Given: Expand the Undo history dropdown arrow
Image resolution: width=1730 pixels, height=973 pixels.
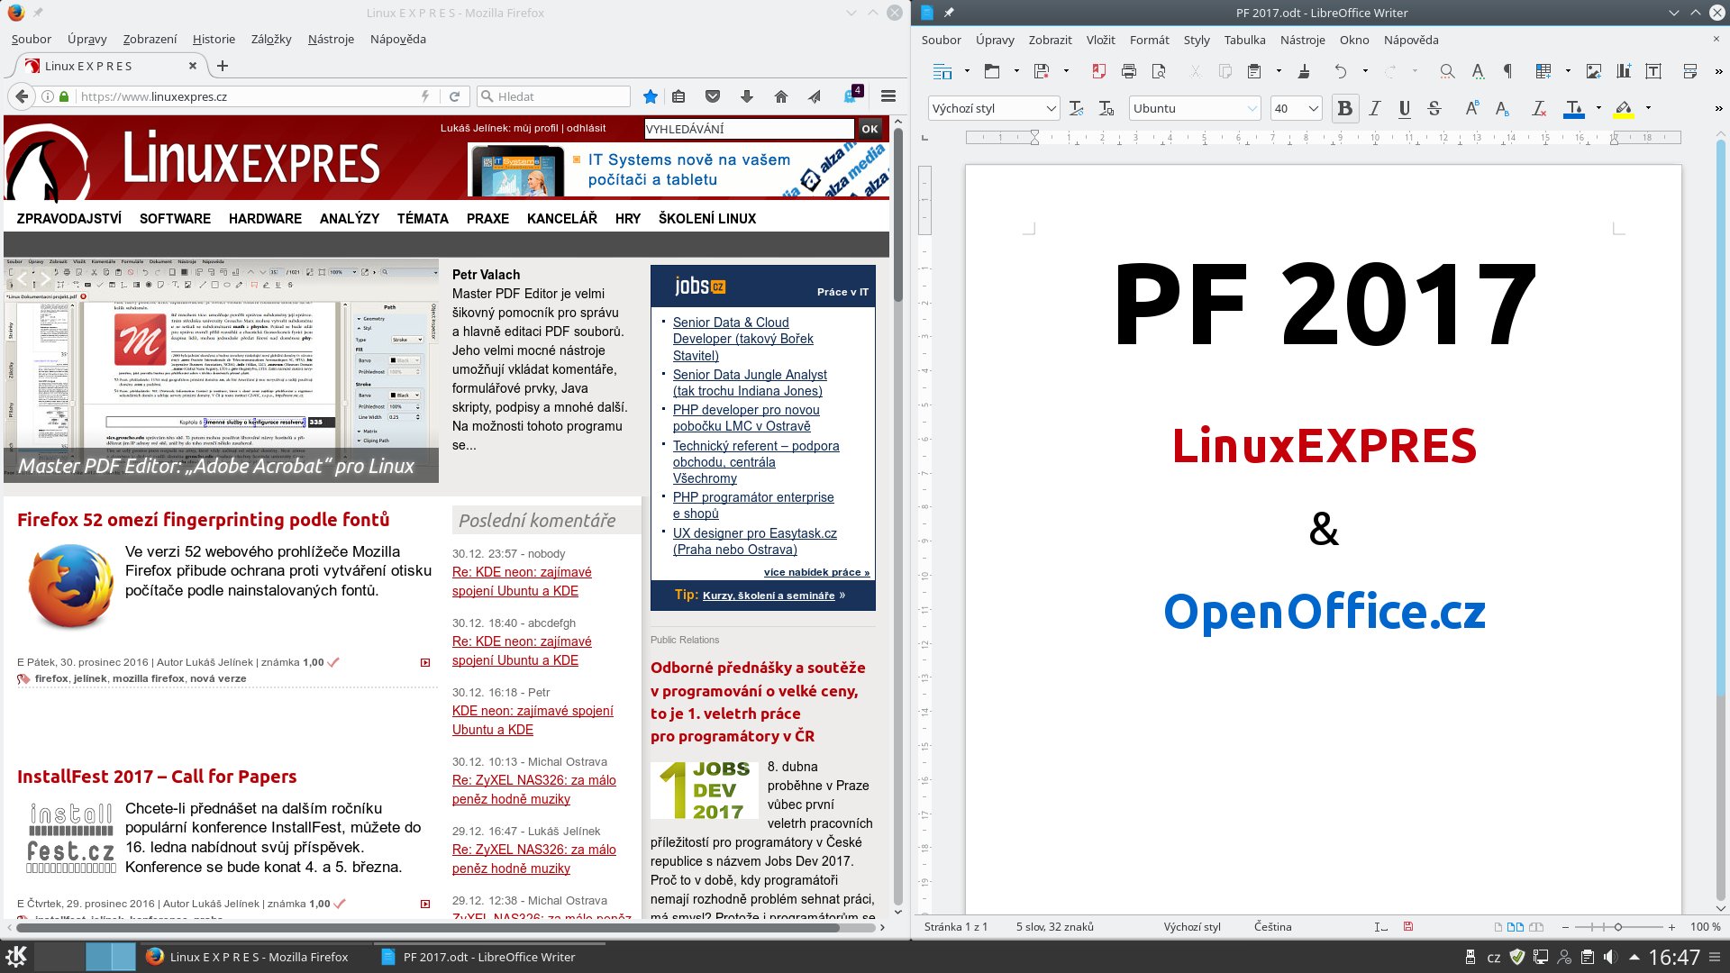Looking at the screenshot, I should (1365, 71).
